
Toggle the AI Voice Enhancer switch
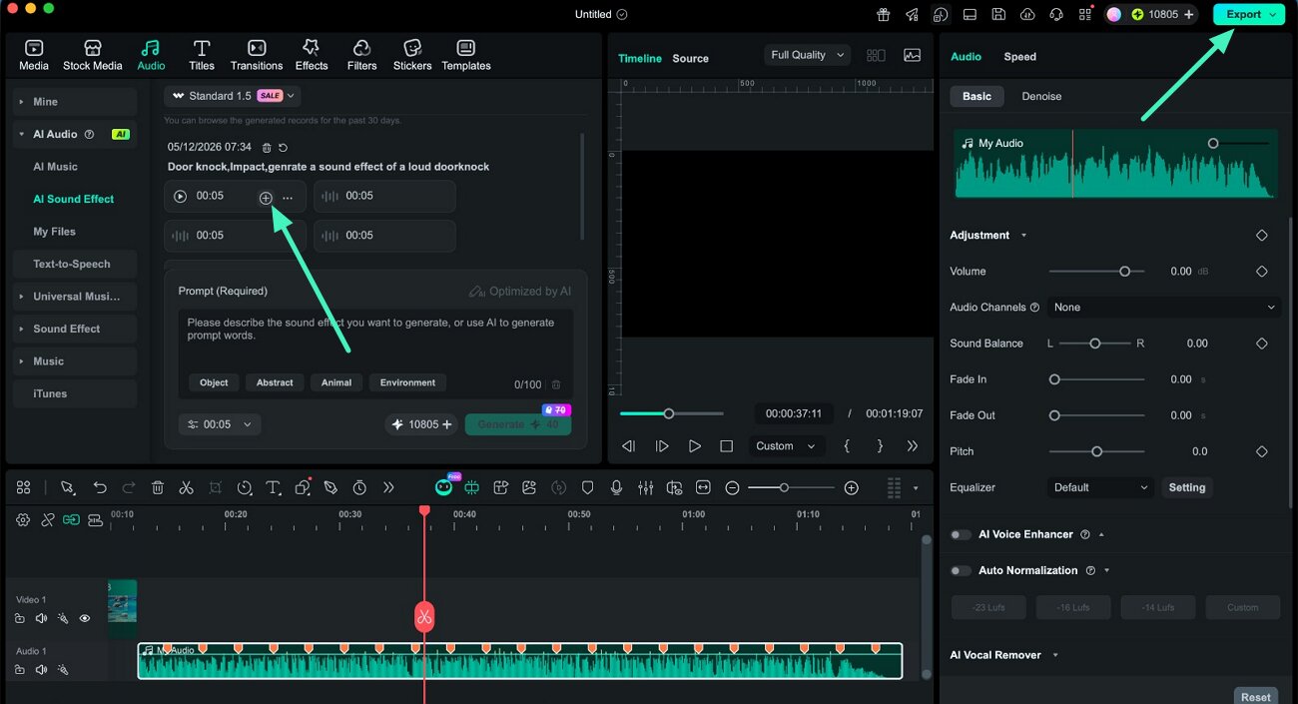pos(961,534)
